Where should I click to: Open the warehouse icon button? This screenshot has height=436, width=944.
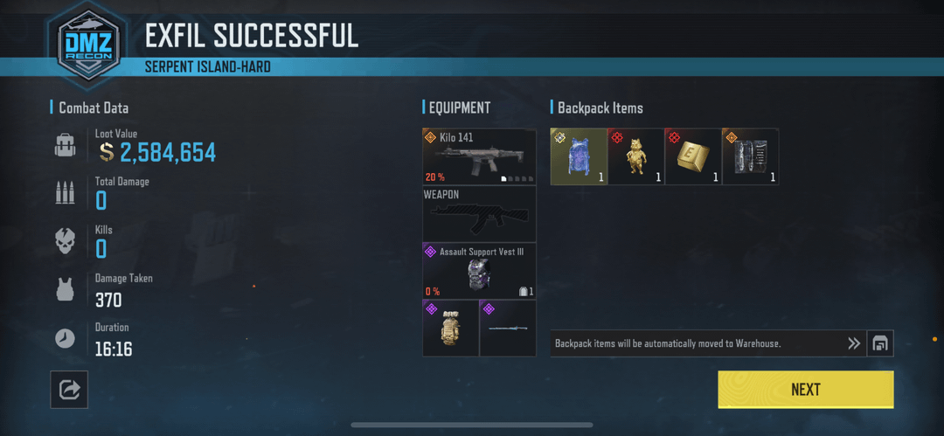pos(879,343)
